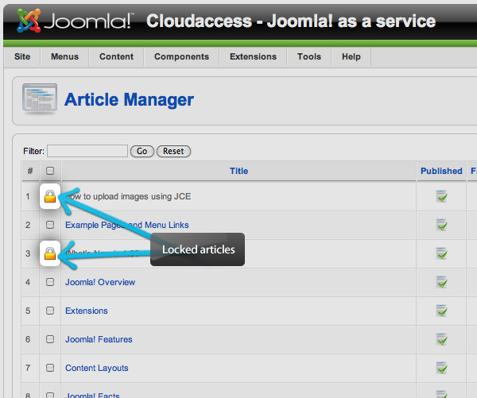The height and width of the screenshot is (398, 477).
Task: Check the select-all checkbox in header
Action: [50, 171]
